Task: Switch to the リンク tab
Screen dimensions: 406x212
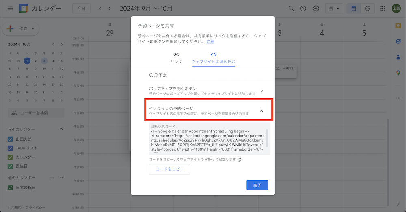Action: pos(176,58)
